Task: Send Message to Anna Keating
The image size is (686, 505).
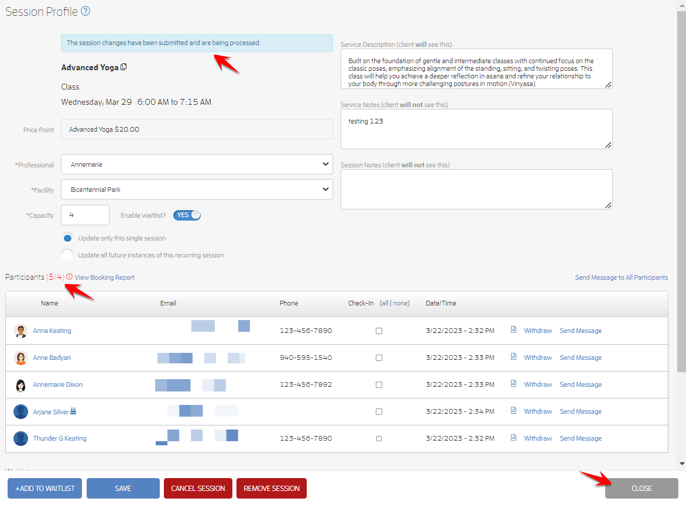Action: (581, 331)
